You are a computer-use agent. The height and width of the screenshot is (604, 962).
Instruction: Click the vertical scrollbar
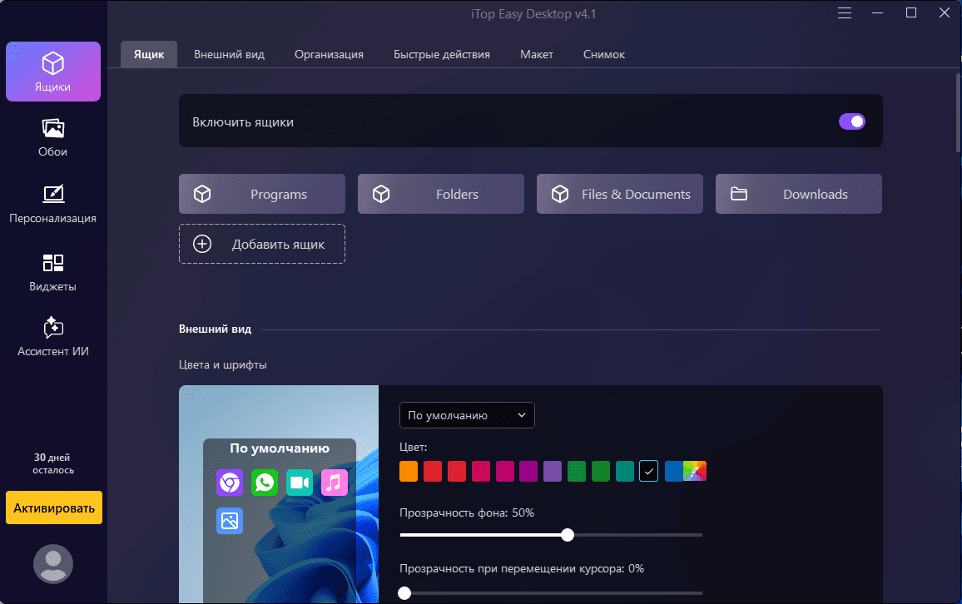[x=959, y=112]
